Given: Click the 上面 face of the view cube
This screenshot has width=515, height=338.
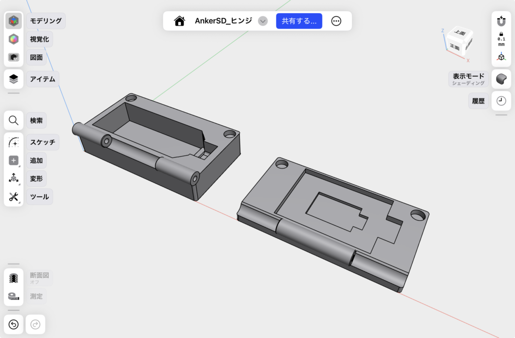Looking at the screenshot, I should pos(460,33).
